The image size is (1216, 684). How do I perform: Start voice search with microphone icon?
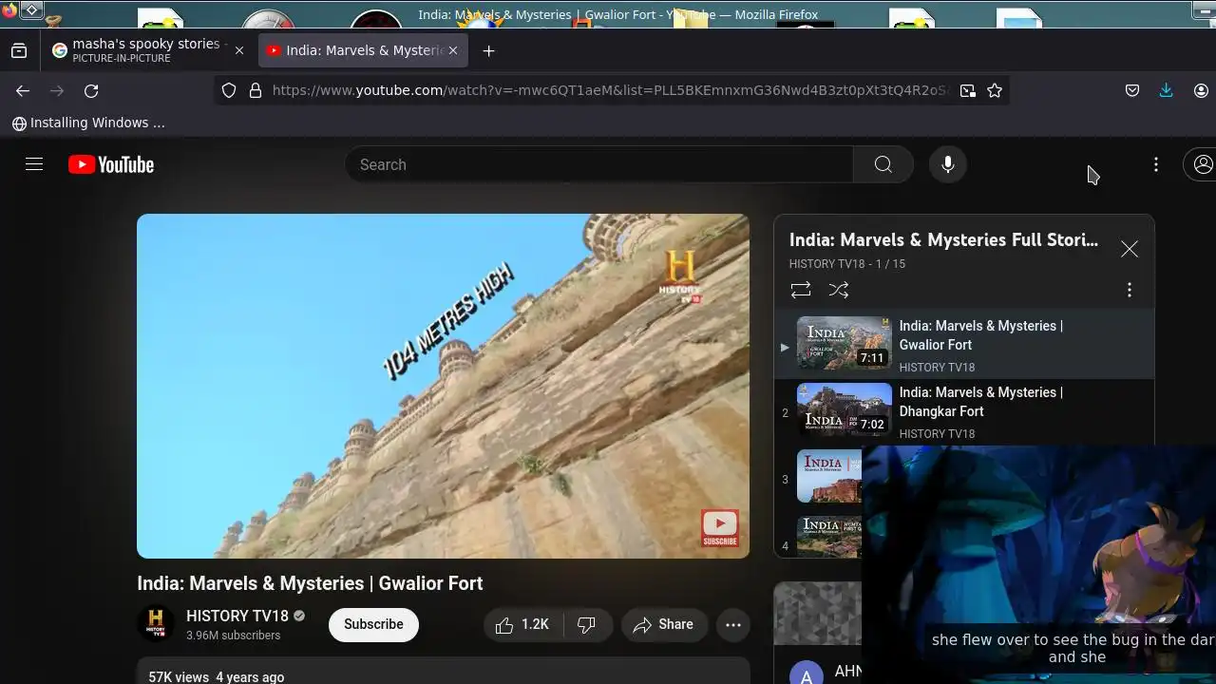click(947, 164)
